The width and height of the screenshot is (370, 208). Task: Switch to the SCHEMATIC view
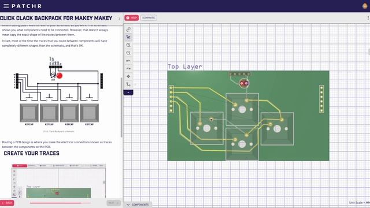(149, 18)
